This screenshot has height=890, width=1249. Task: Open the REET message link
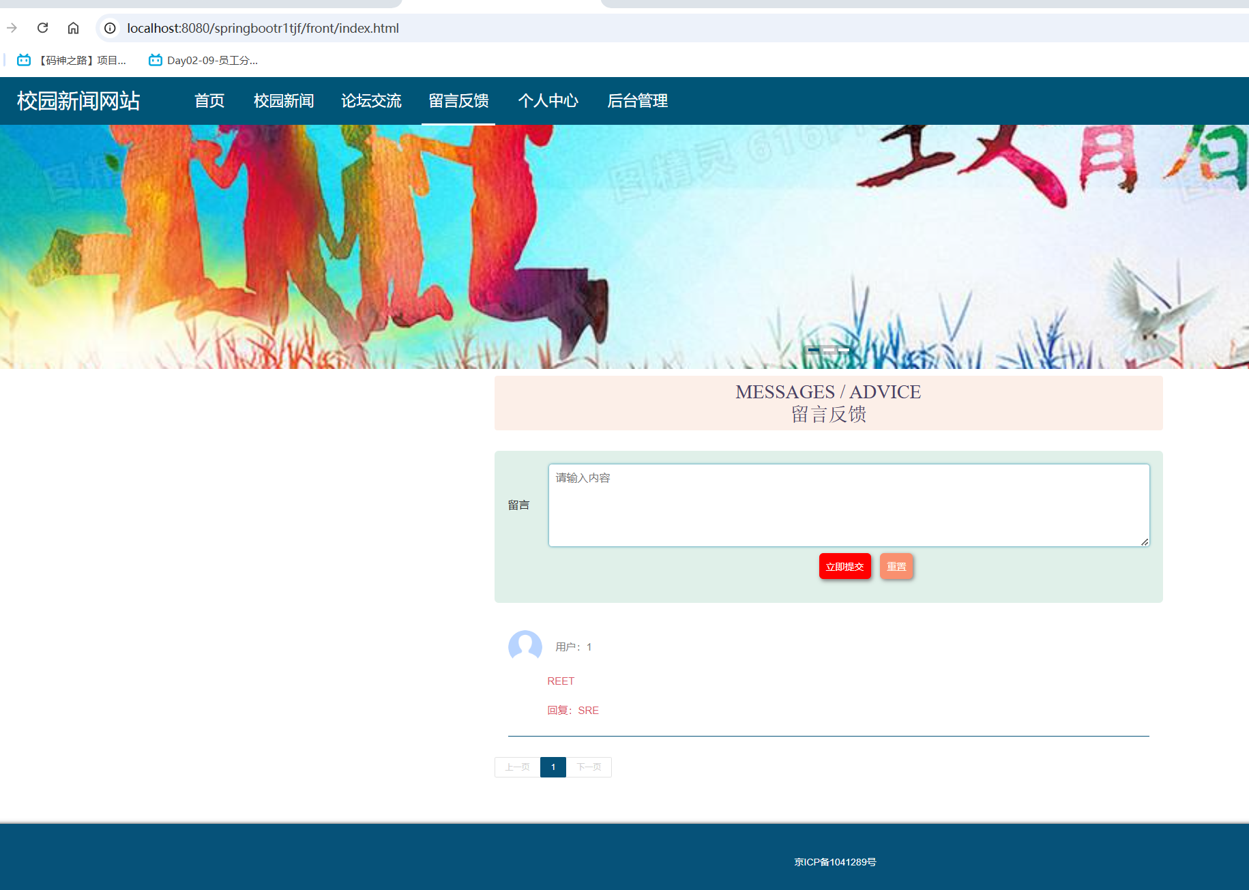point(561,681)
